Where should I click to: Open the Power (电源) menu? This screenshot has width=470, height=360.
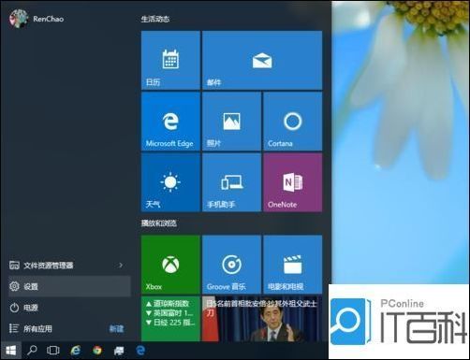click(x=69, y=308)
